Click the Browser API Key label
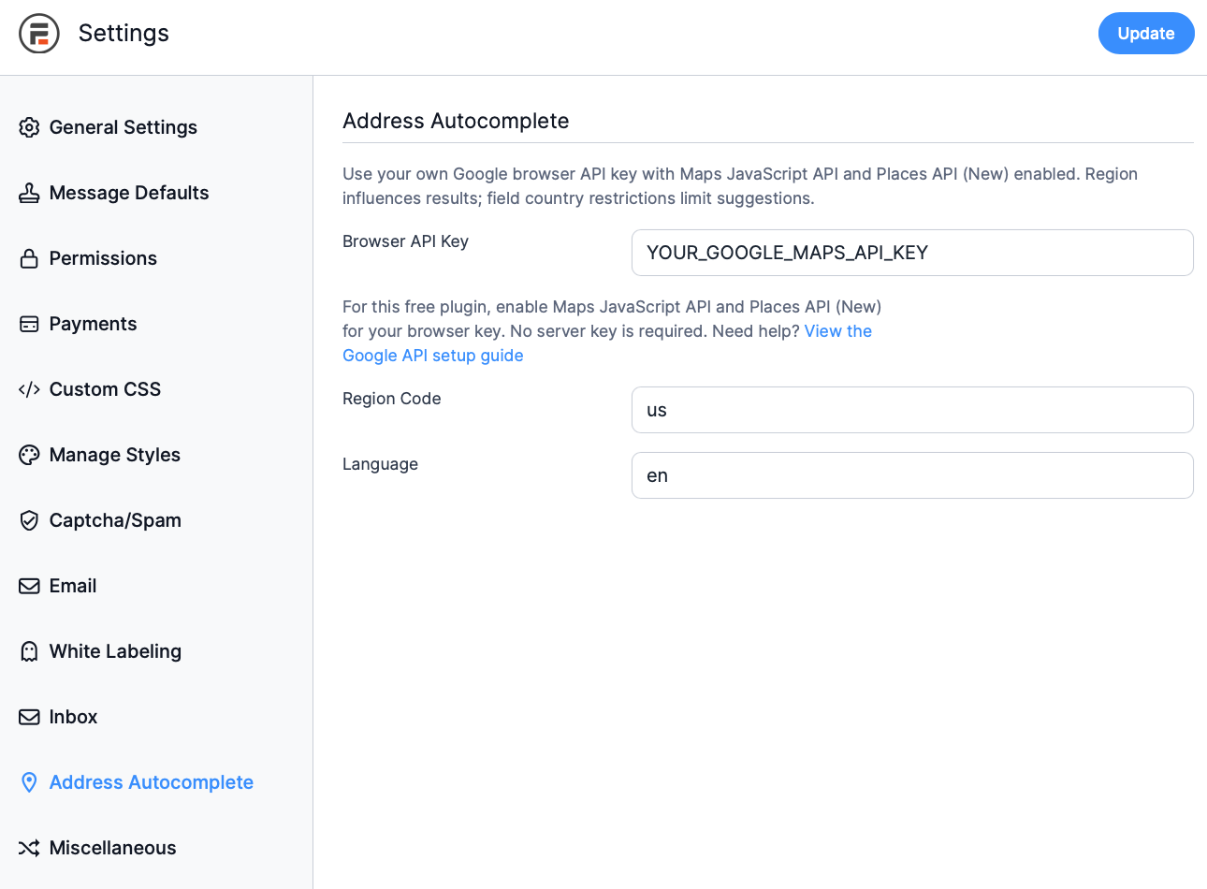The height and width of the screenshot is (889, 1207). tap(405, 241)
